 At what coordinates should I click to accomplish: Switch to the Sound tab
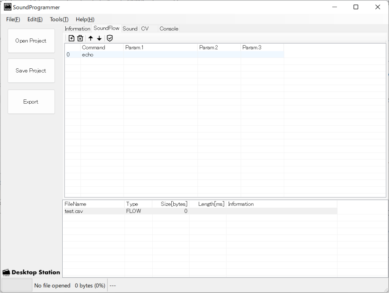[x=130, y=29]
